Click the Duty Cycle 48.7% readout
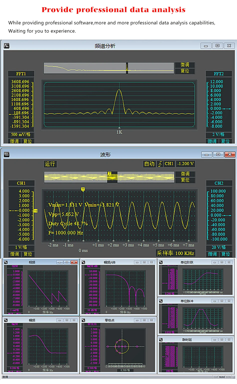This screenshot has width=237, height=384. pos(68,223)
